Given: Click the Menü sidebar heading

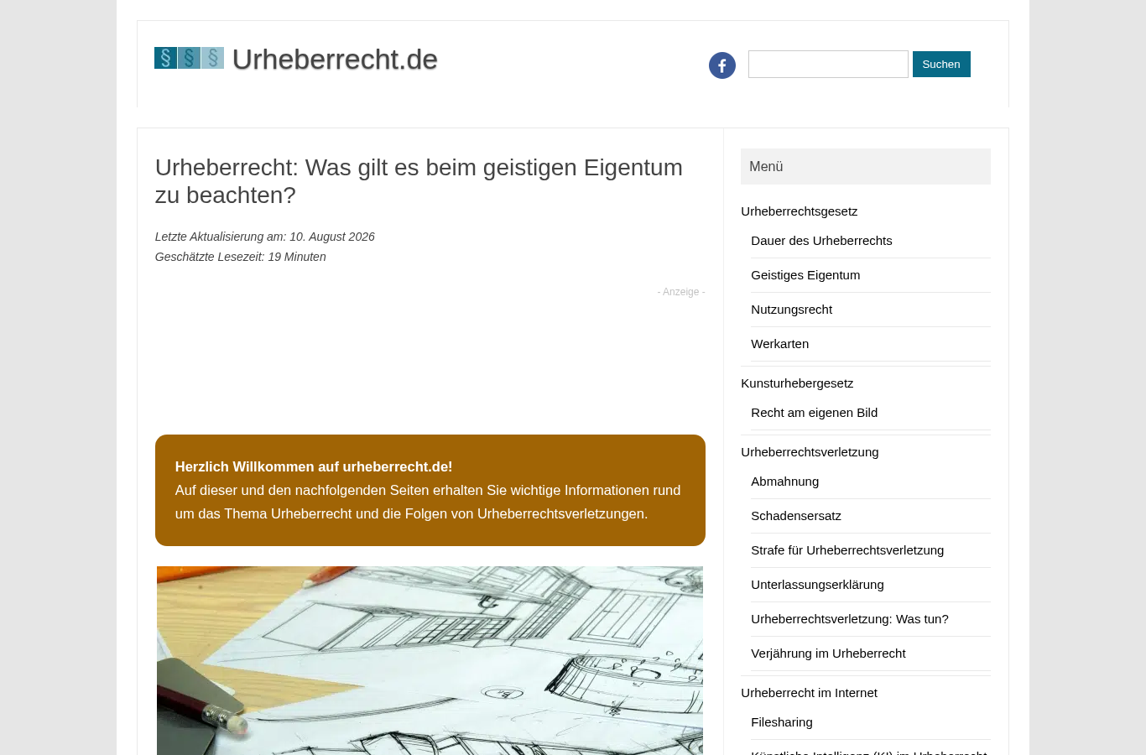Looking at the screenshot, I should tap(866, 167).
